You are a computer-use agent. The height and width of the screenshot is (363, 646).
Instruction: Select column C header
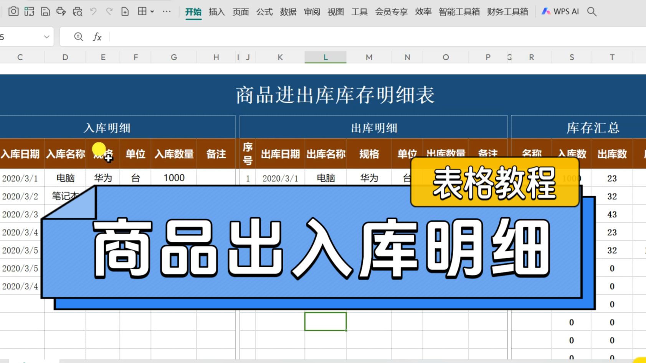[x=20, y=57]
